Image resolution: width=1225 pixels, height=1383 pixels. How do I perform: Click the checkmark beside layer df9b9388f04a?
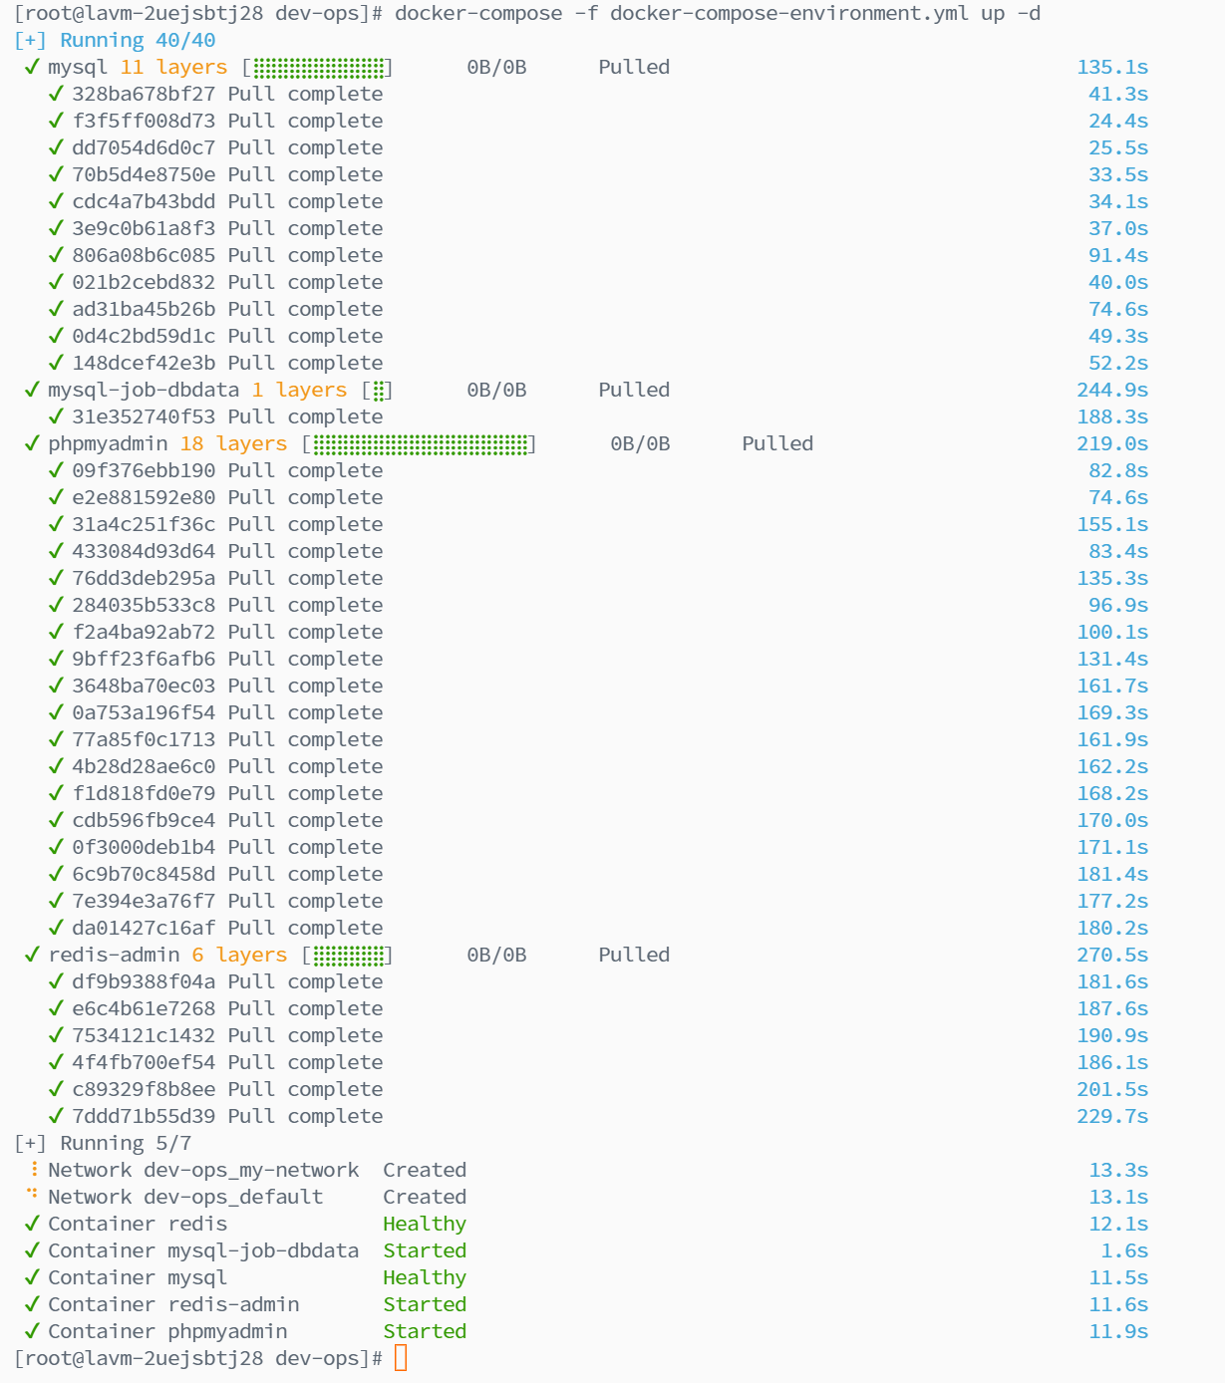(x=56, y=982)
